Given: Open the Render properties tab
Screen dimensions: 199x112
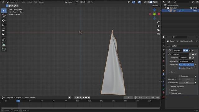Looking at the screenshot, I should tap(164, 46).
